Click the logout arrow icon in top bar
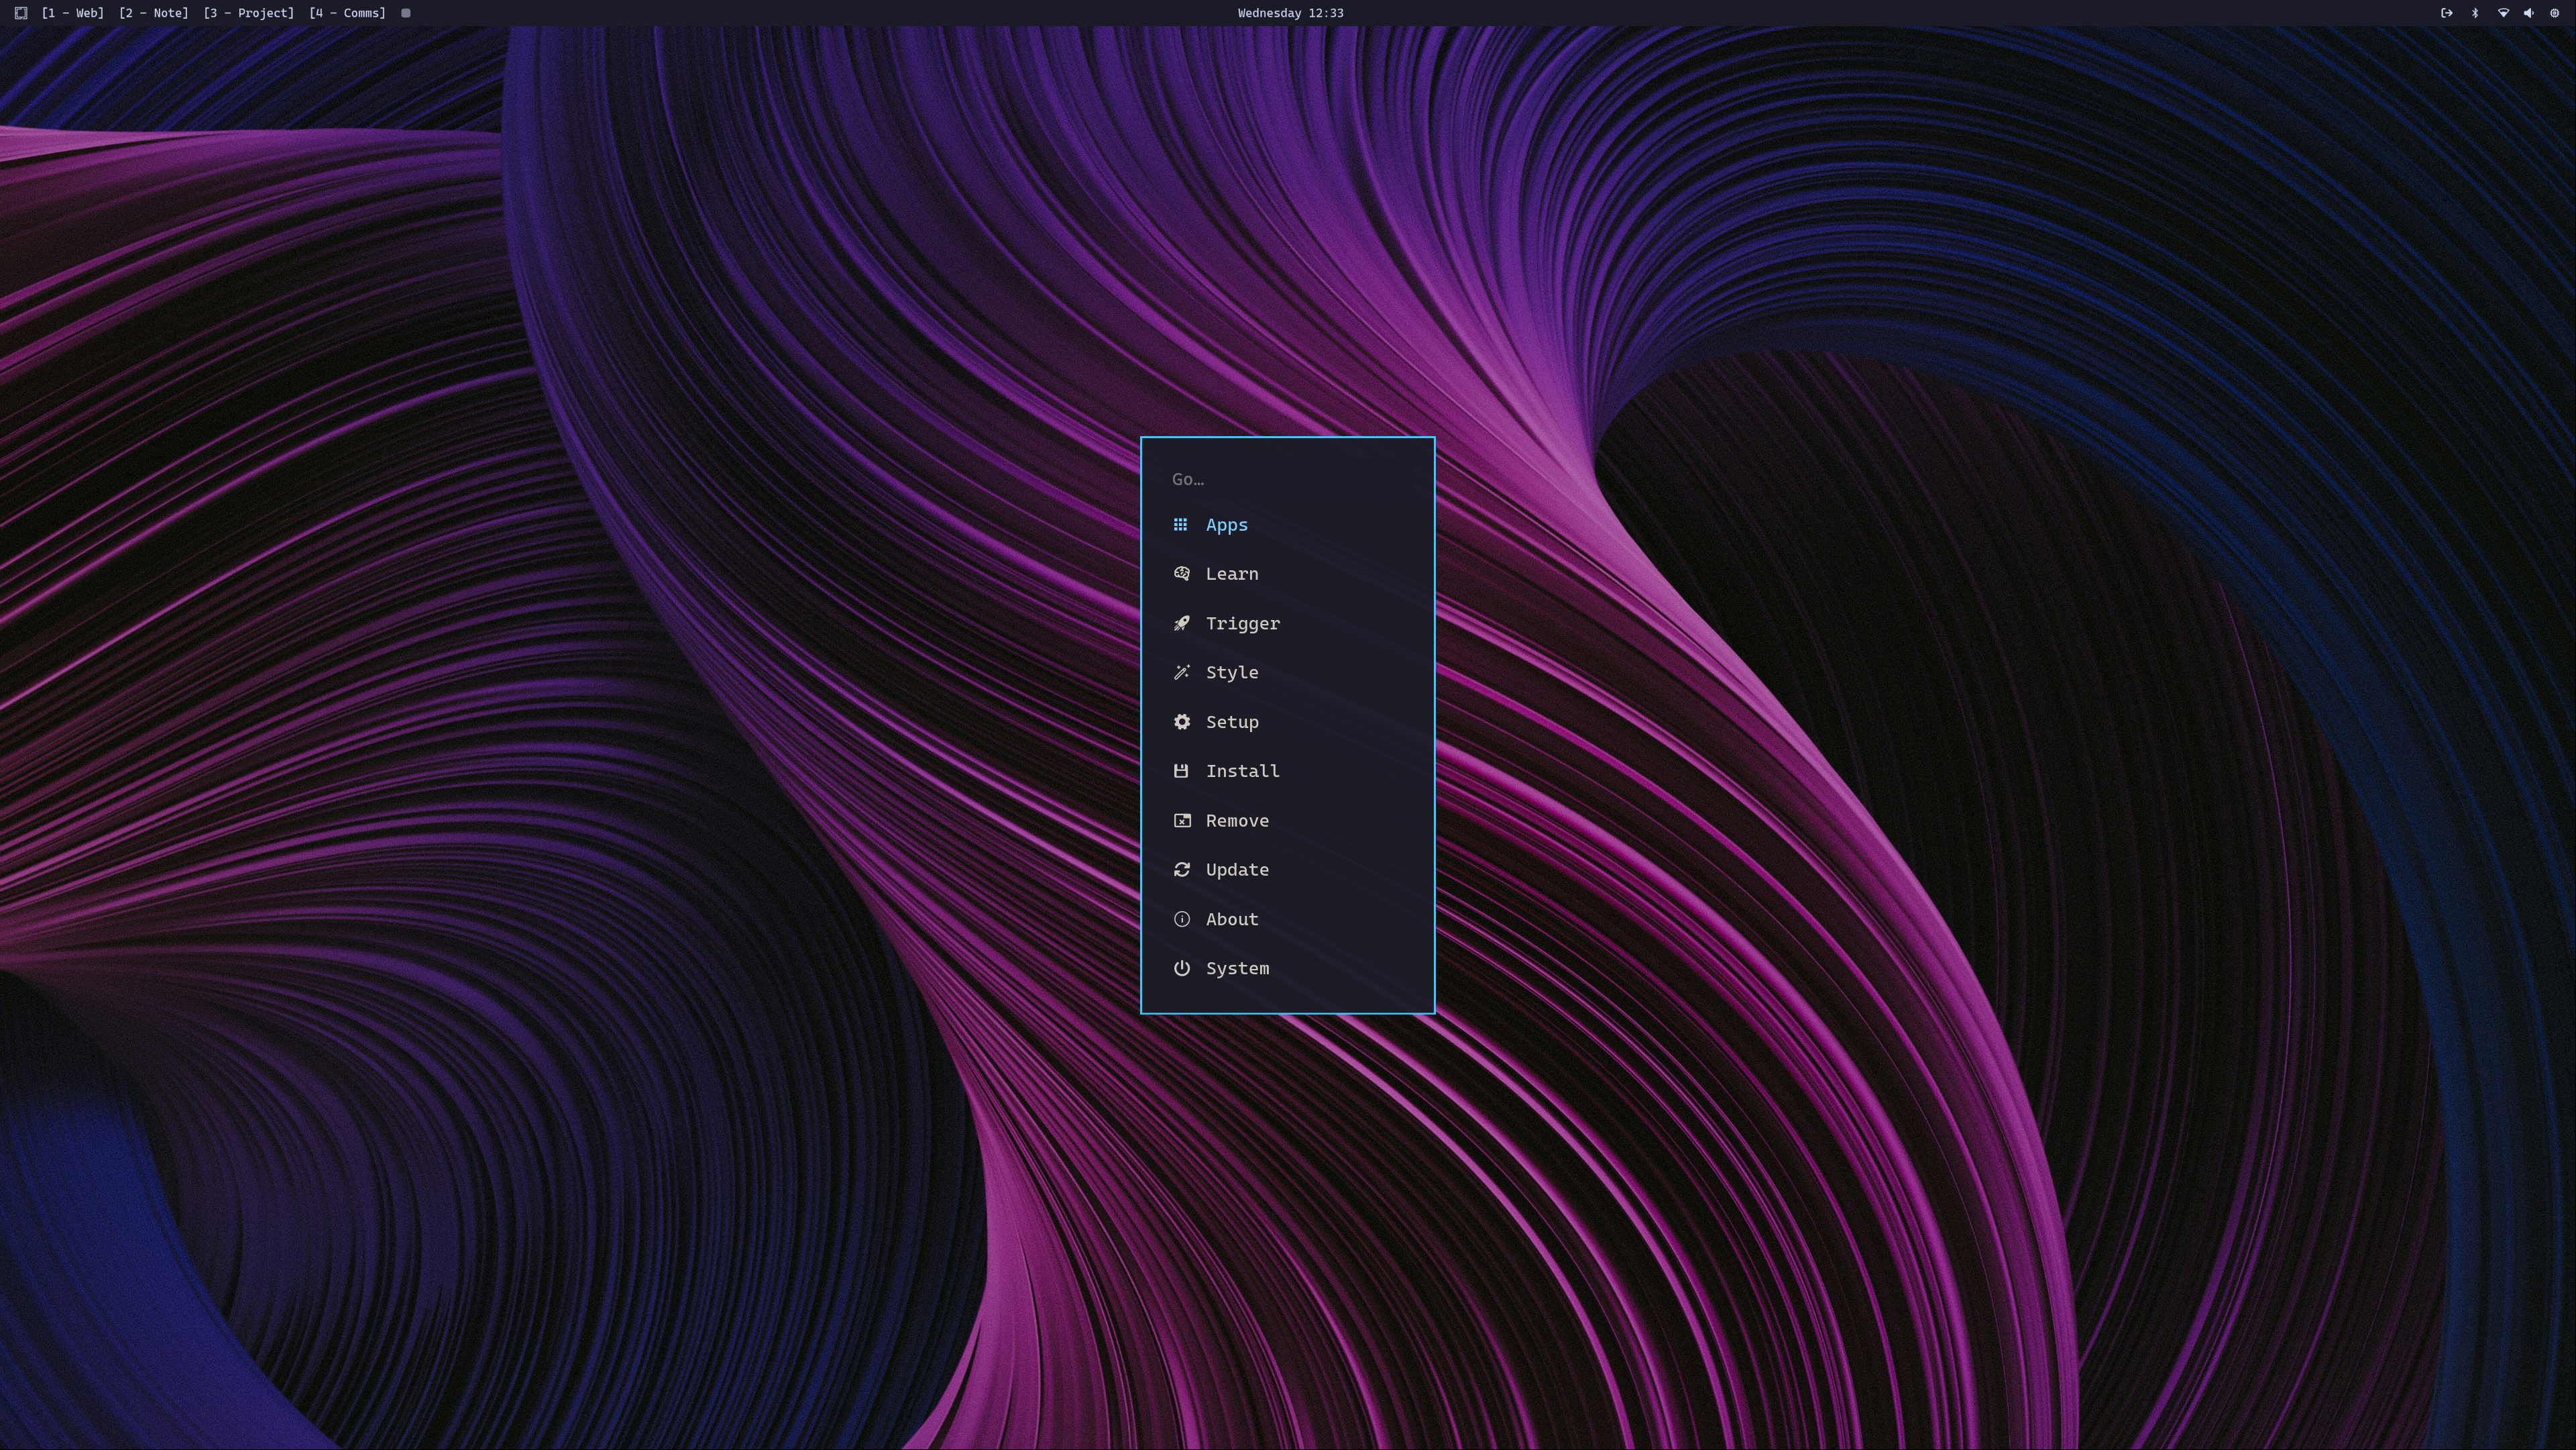 coord(2446,13)
